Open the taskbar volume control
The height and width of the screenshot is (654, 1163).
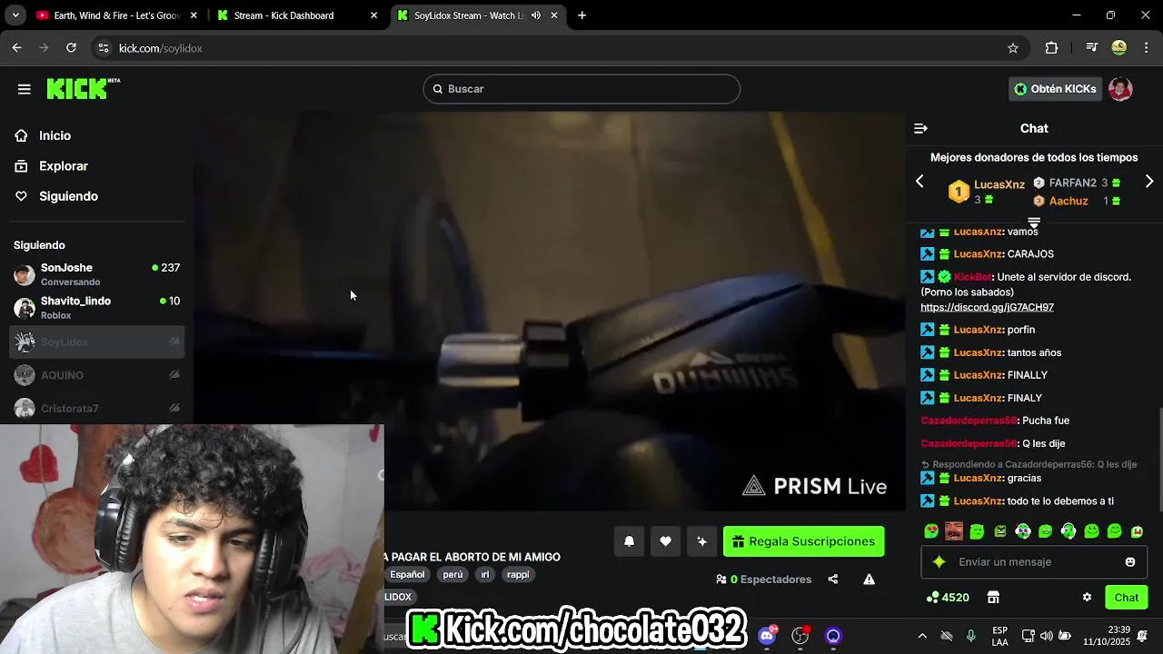click(x=1046, y=636)
